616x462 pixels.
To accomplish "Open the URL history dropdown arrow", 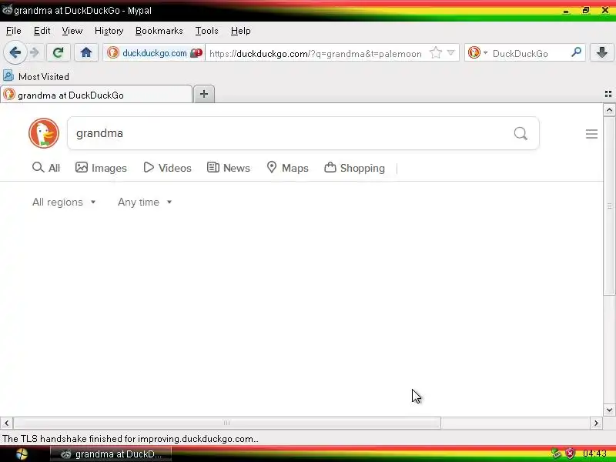I will pyautogui.click(x=451, y=53).
